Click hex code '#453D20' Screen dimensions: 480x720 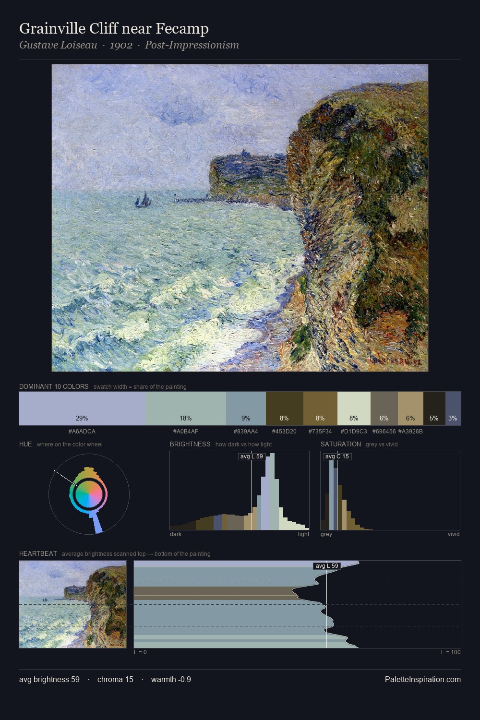(x=284, y=431)
